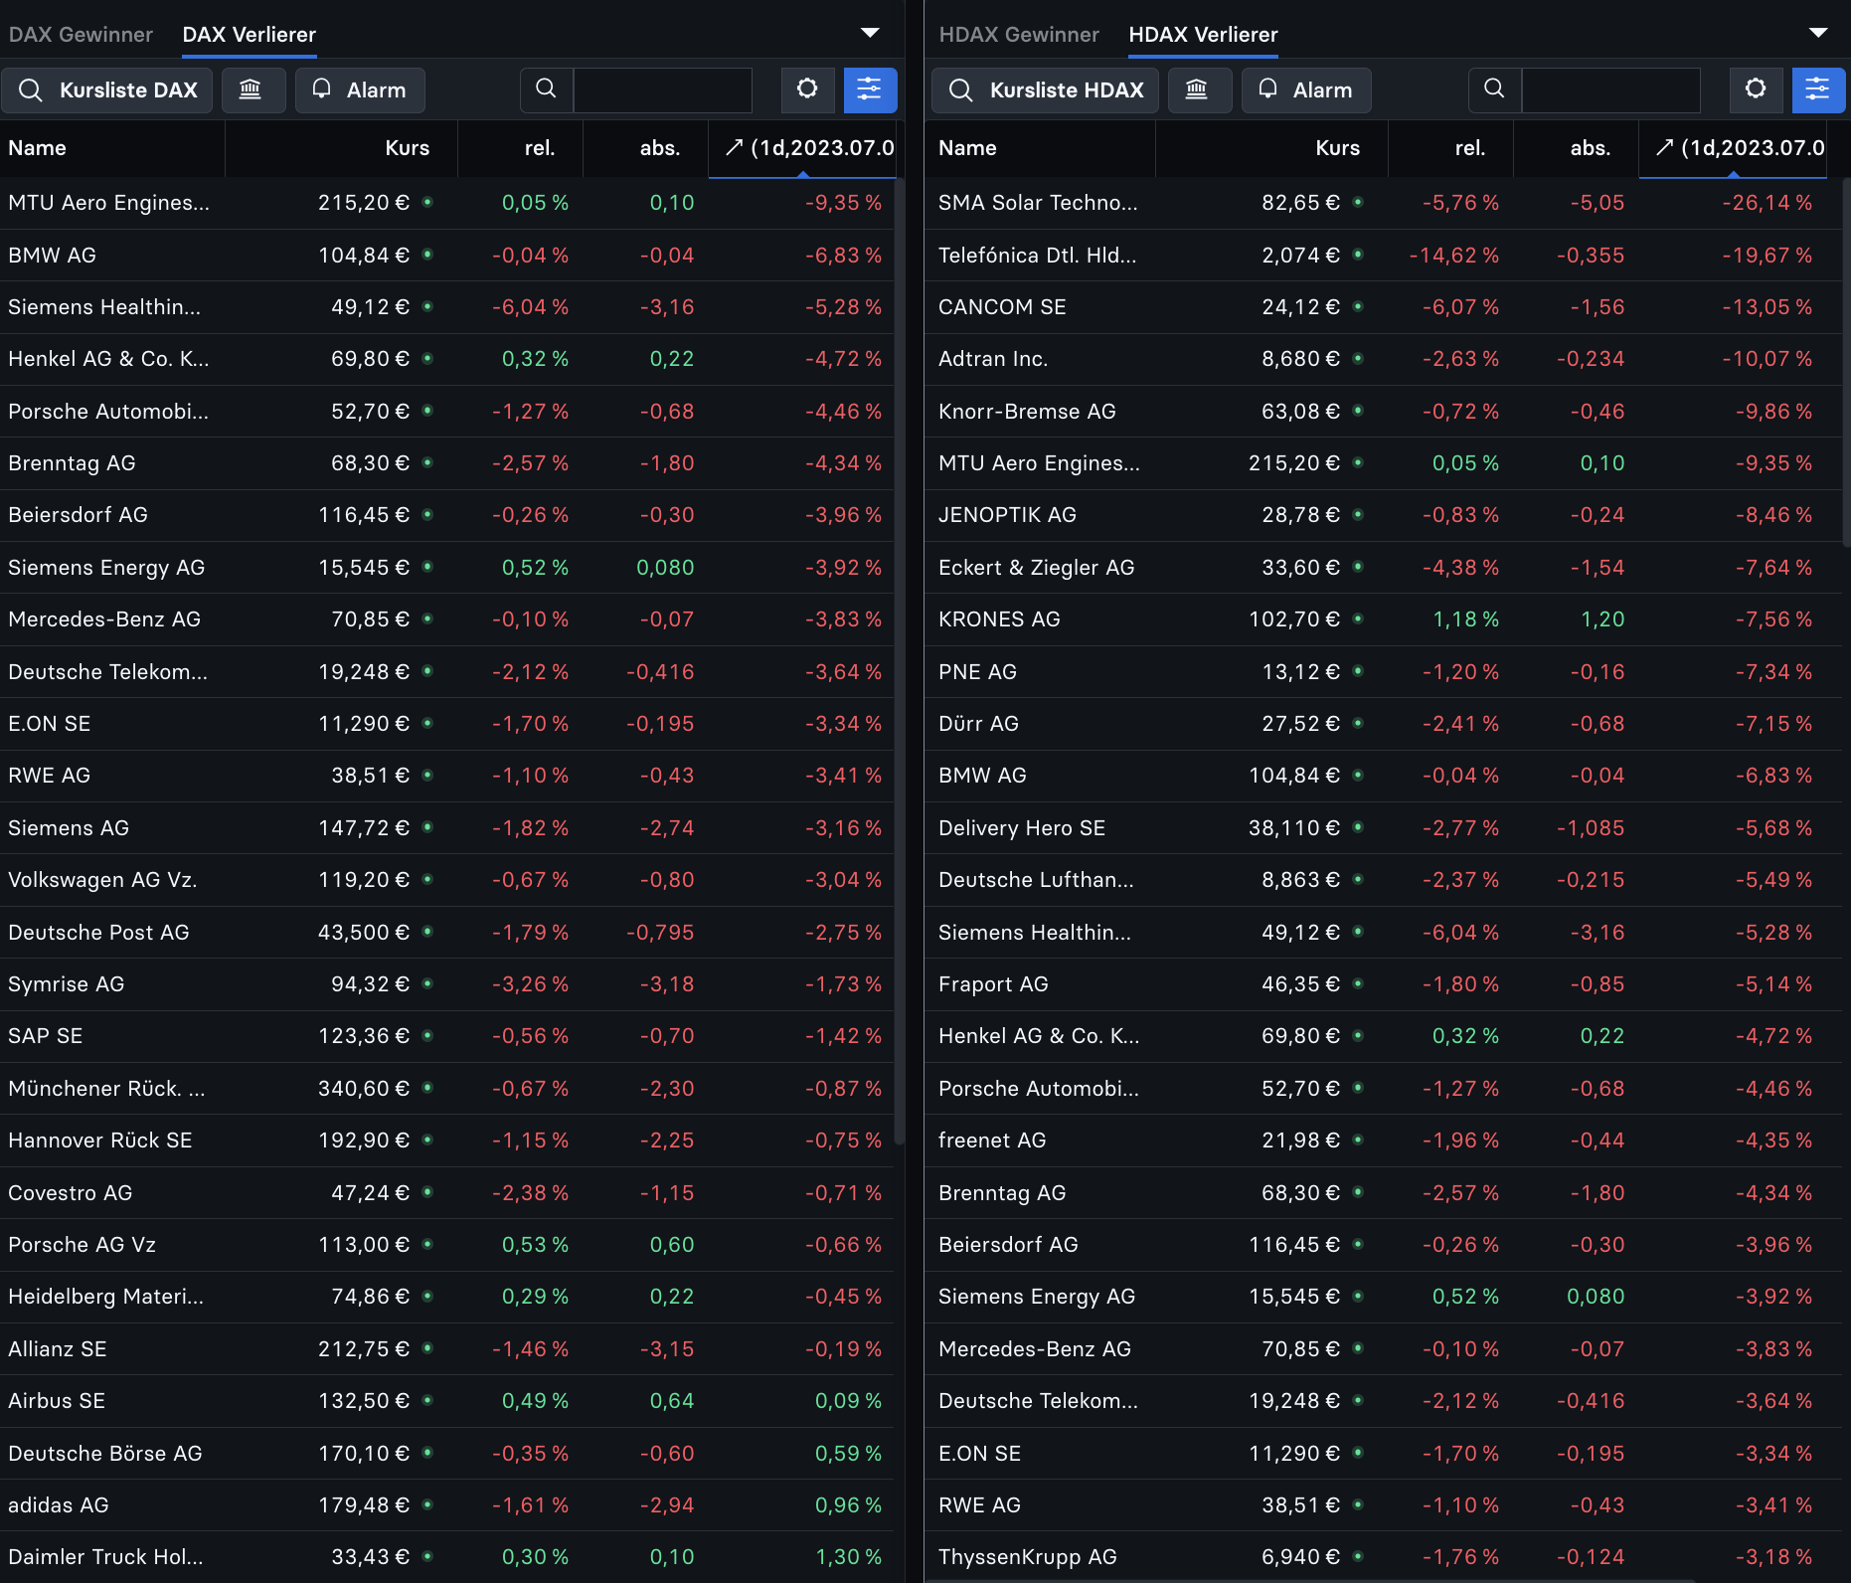
Task: Click the Alarm button in DAX panel
Action: pyautogui.click(x=360, y=90)
